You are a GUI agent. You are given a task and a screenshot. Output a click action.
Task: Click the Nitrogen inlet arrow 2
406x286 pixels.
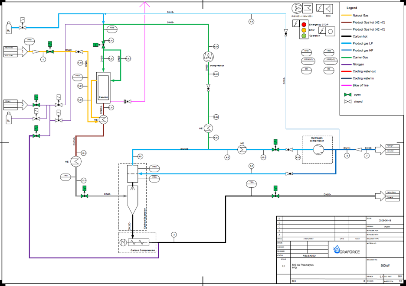(23, 104)
